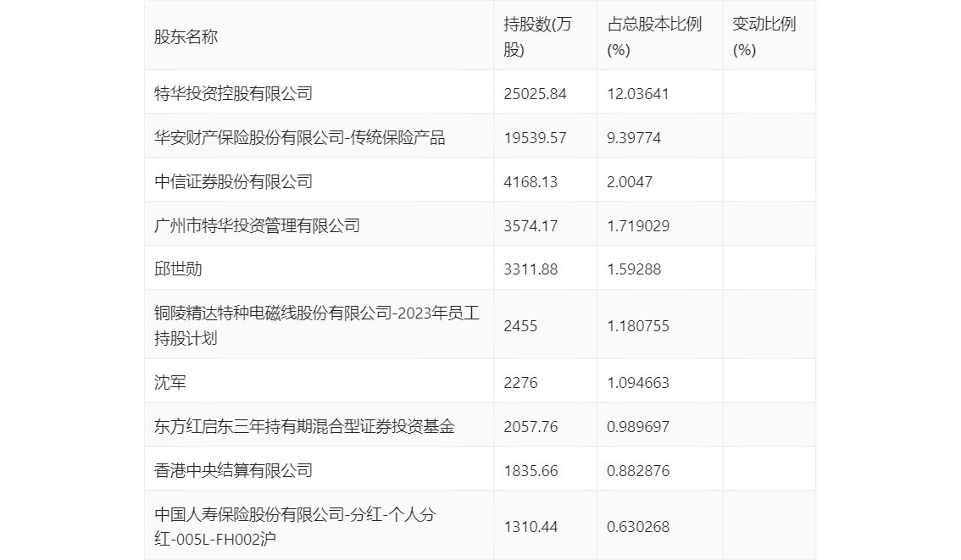Select shareholder 沈军
Viewport: 961px width, 560px height.
[169, 383]
